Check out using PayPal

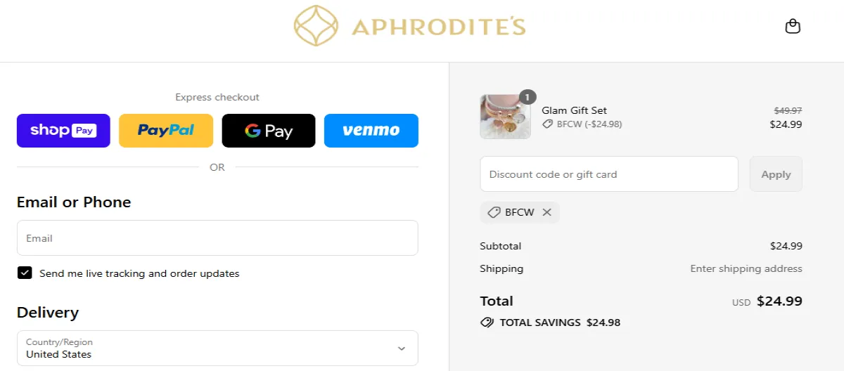point(166,131)
